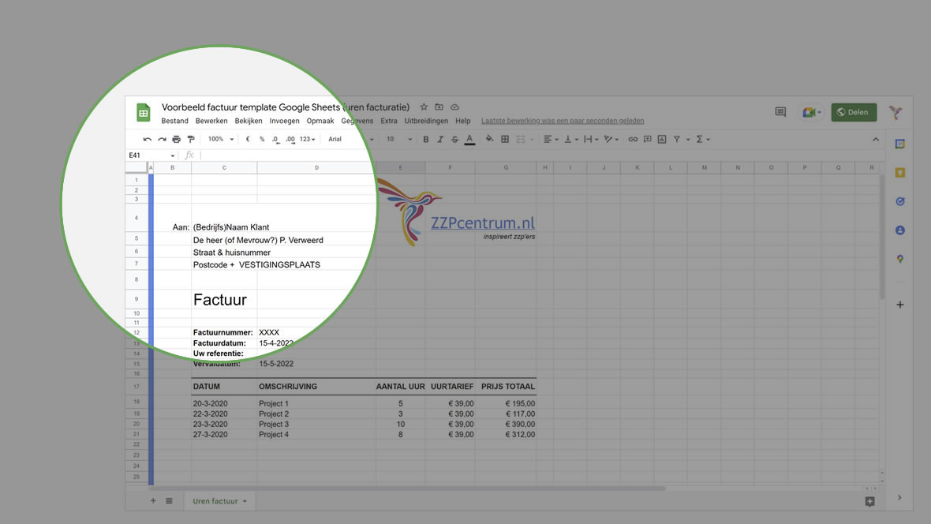
Task: Open Google Keep from the side panel
Action: 899,172
